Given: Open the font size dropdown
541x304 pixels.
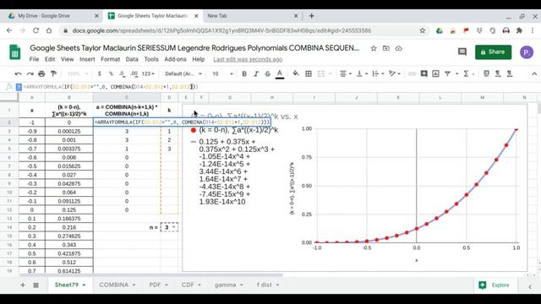Looking at the screenshot, I should (222, 73).
